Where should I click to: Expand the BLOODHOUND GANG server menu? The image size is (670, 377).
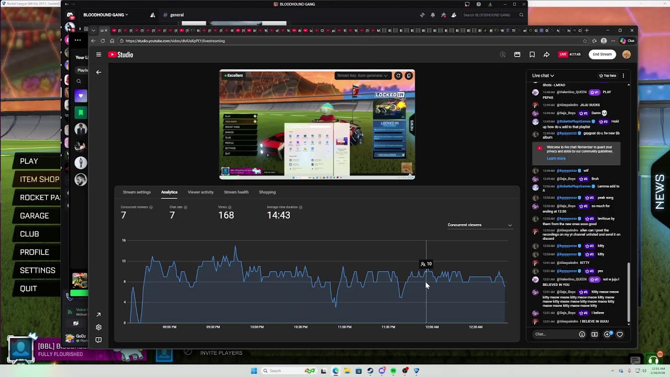pos(105,15)
